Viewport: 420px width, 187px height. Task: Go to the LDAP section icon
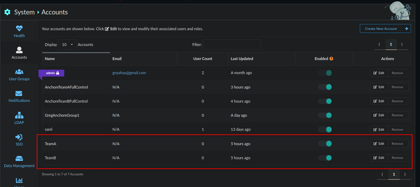(19, 116)
